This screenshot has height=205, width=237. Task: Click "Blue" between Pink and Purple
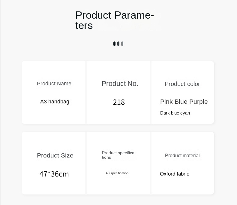coord(181,102)
